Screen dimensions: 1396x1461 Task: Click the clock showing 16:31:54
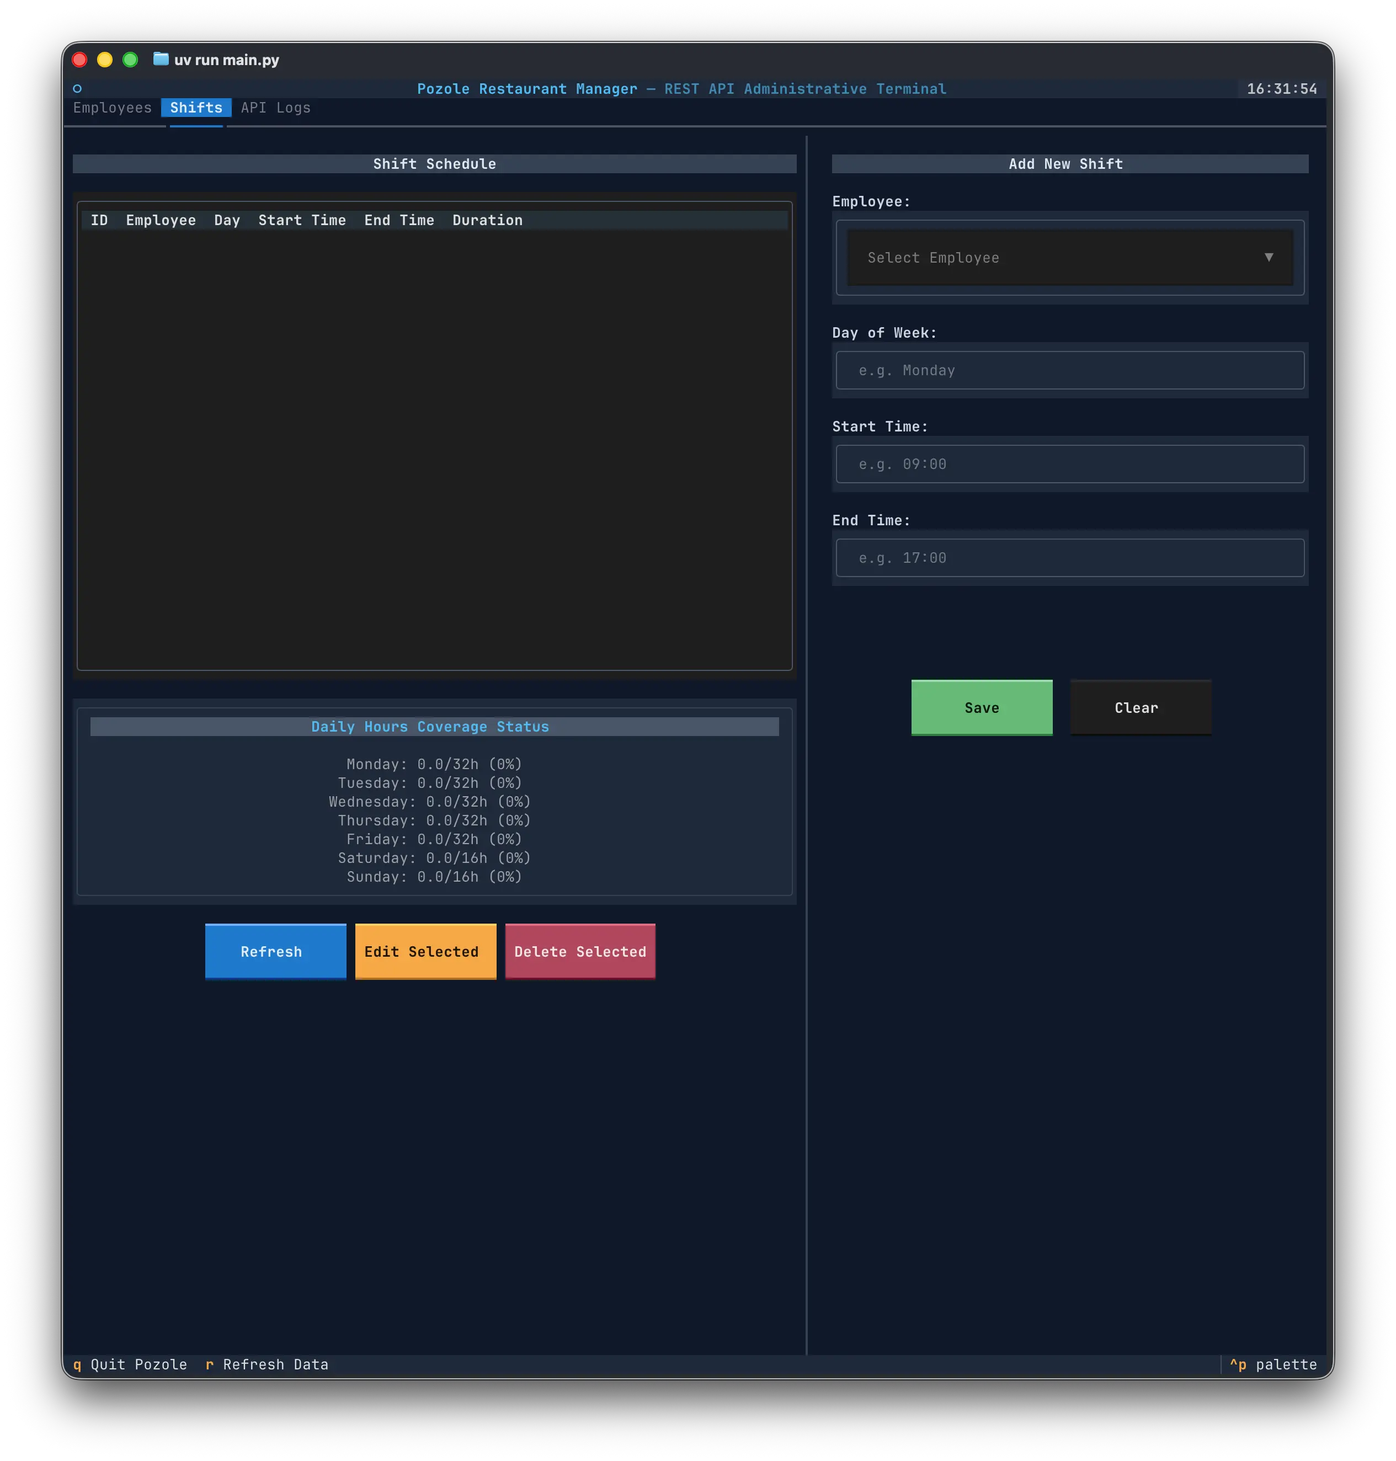[1281, 88]
